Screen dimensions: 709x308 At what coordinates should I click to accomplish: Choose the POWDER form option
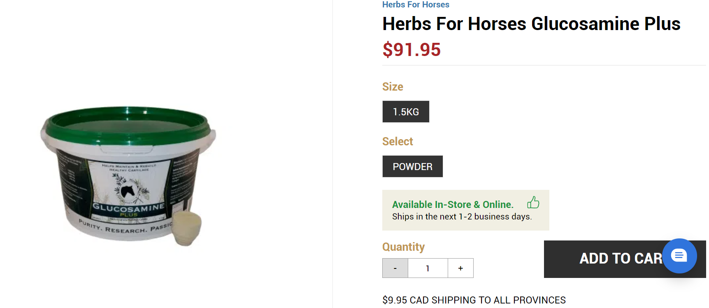tap(412, 166)
